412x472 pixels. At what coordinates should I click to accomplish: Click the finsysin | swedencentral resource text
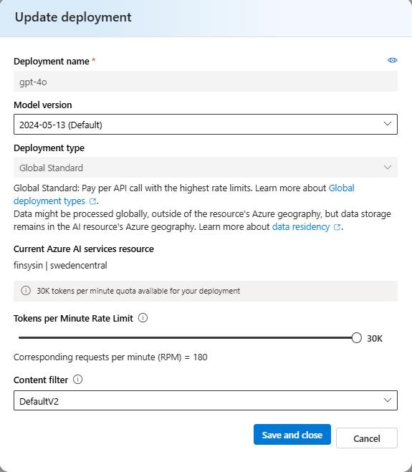click(60, 266)
